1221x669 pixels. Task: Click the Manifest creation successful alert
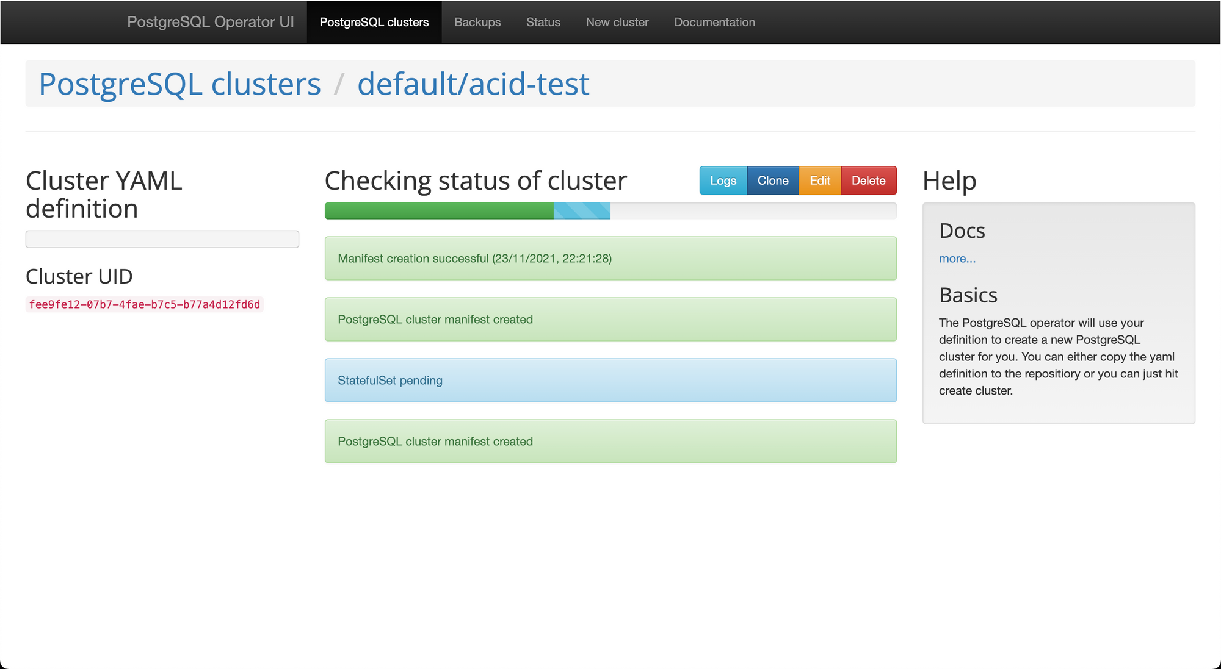tap(610, 259)
